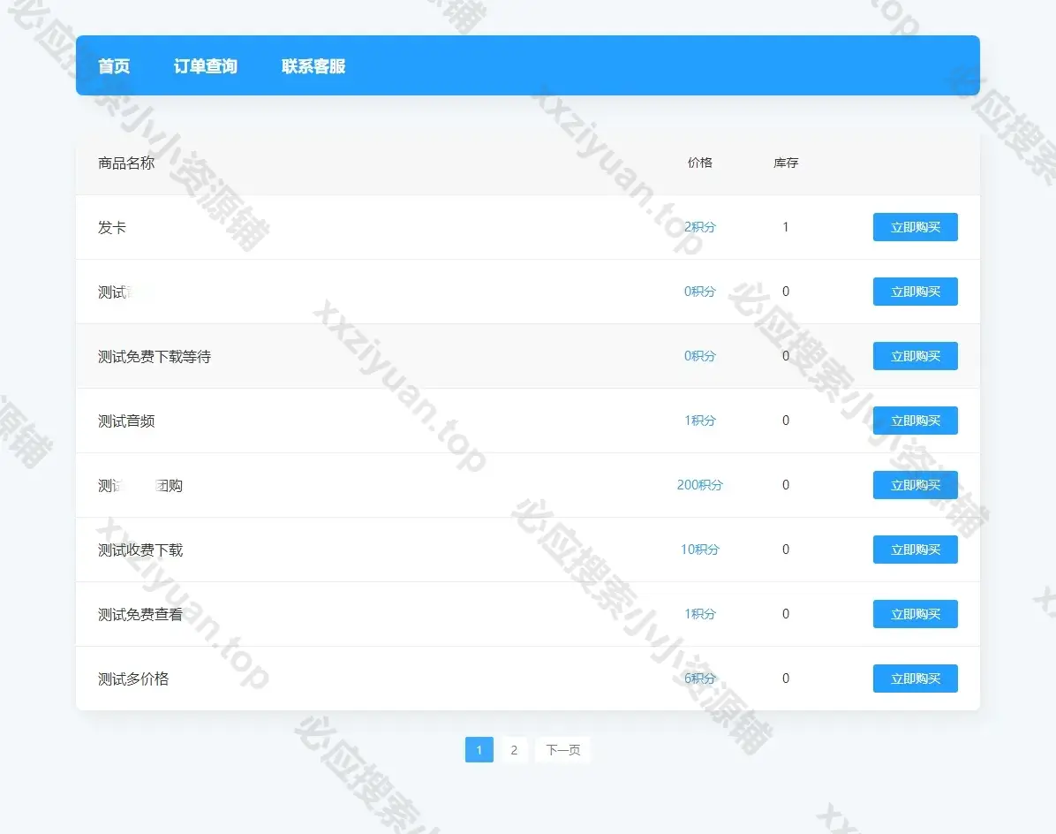This screenshot has height=834, width=1056.
Task: Click 立即购买 for 测试多价格
Action: click(915, 679)
